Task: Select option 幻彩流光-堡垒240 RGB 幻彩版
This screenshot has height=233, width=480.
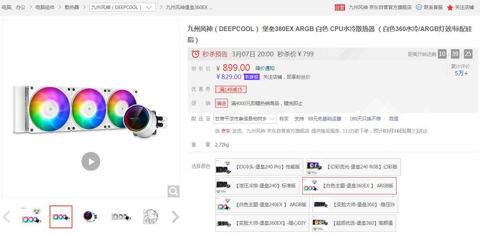Action: [x=353, y=167]
